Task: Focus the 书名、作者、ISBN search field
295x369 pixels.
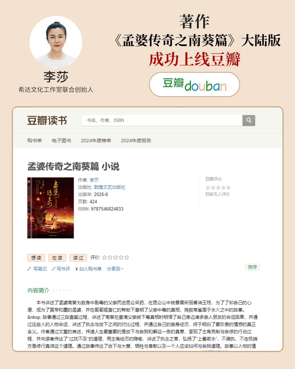Action: tap(162, 121)
